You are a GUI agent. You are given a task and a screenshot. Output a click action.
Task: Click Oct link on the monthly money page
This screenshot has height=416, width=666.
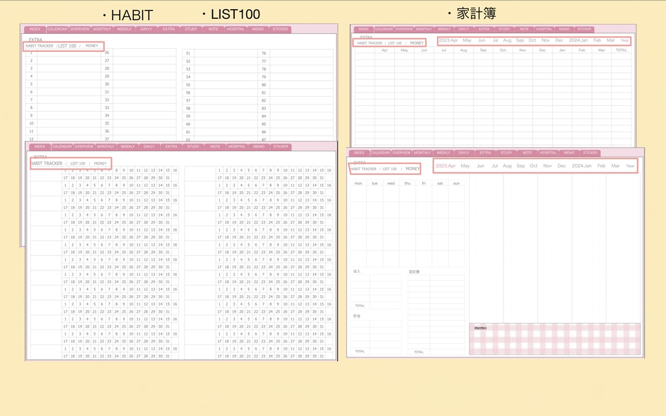click(x=533, y=166)
